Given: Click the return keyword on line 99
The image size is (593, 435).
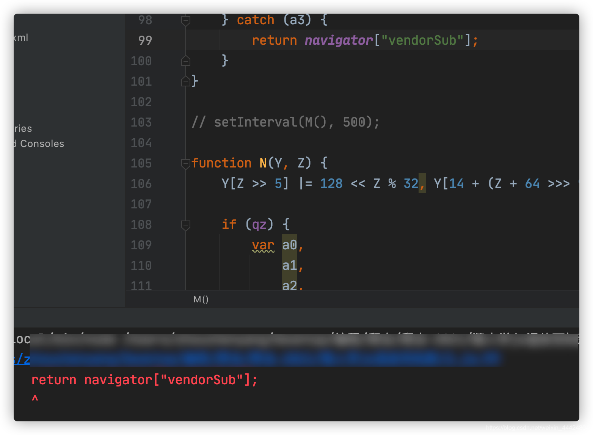Looking at the screenshot, I should click(275, 40).
